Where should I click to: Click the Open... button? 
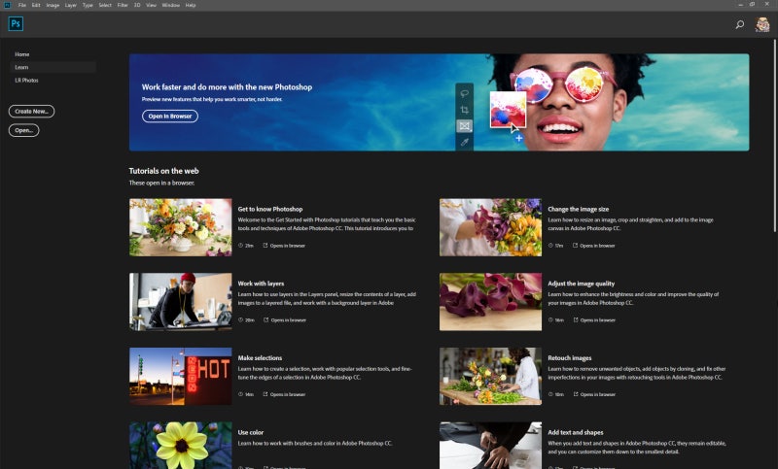pyautogui.click(x=23, y=130)
